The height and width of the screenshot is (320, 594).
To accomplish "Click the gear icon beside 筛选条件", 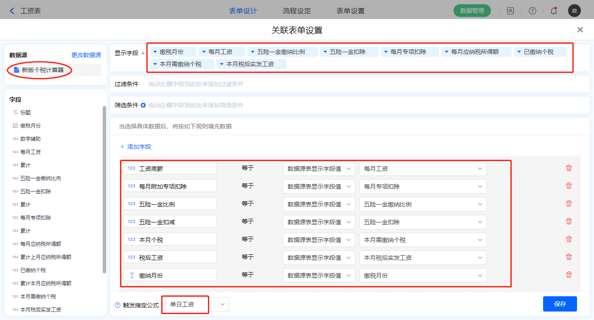I will pyautogui.click(x=143, y=105).
